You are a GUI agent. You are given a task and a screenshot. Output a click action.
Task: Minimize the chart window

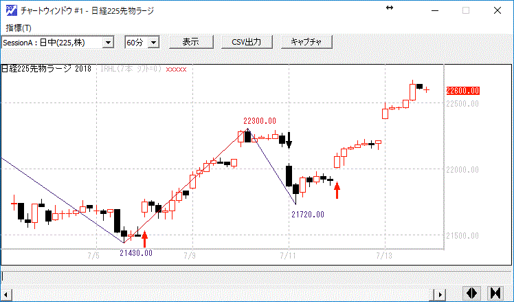pos(435,10)
